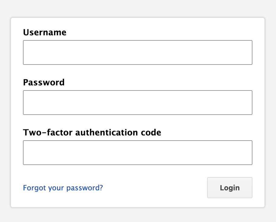Place cursor in the first form field
Viewport: 276px width, 222px height.
(x=138, y=52)
